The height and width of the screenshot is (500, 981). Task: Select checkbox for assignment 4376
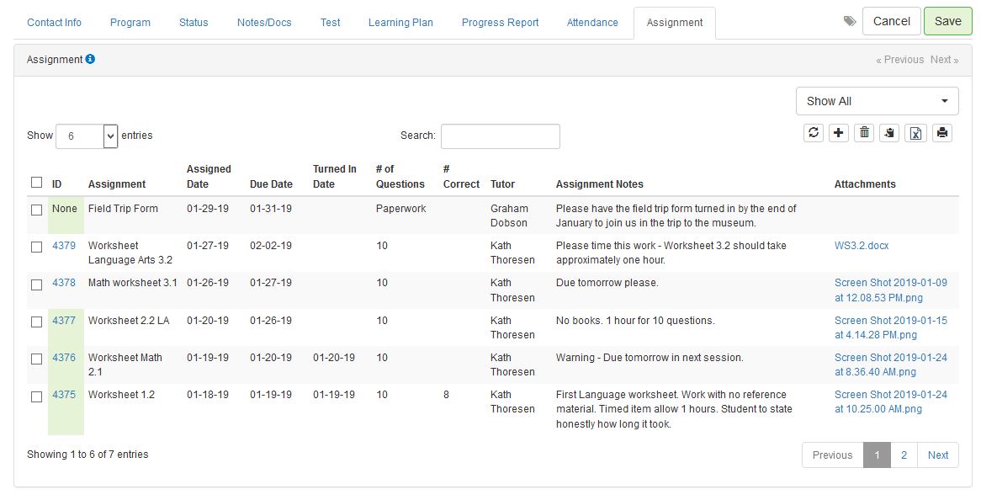[36, 359]
